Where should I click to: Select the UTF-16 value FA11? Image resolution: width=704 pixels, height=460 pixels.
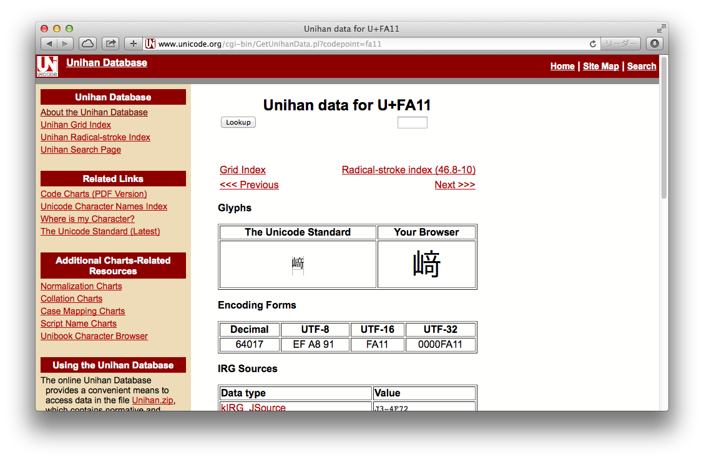(x=377, y=344)
